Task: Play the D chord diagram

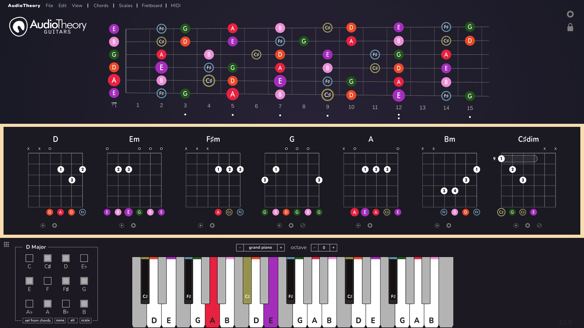Action: (x=43, y=225)
